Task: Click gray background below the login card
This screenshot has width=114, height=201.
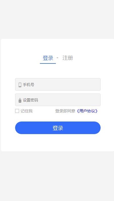Action: coord(57,176)
